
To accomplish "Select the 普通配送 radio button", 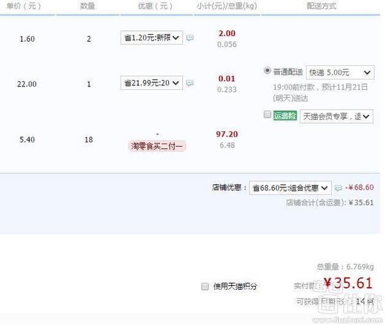I will click(268, 71).
